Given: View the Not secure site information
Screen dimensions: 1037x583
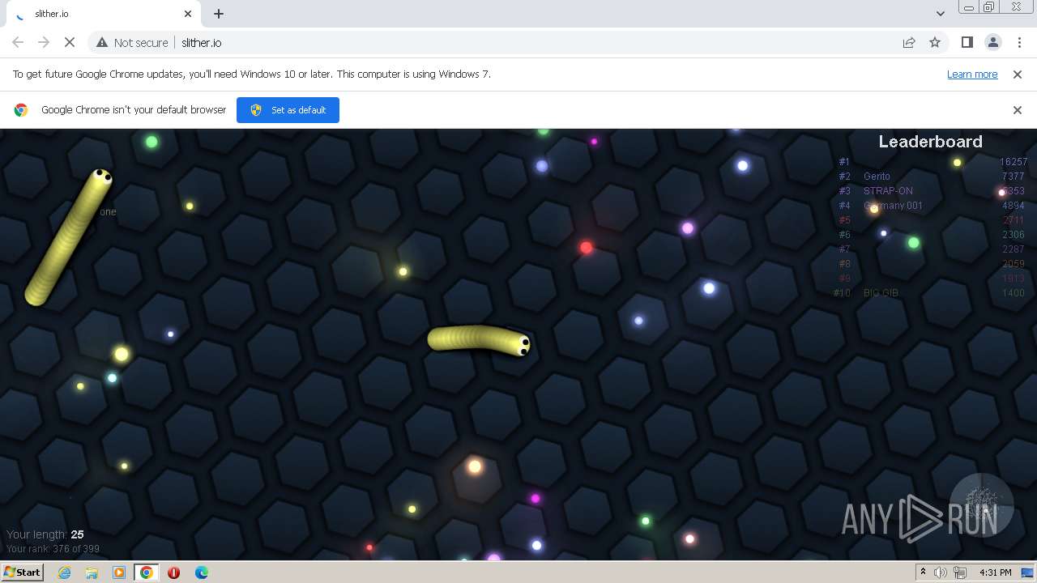Looking at the screenshot, I should (133, 42).
